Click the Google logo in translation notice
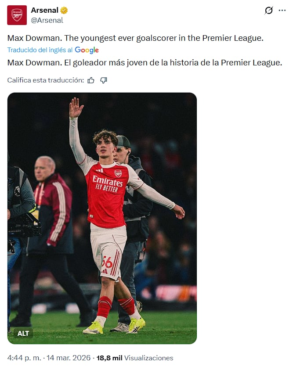The image size is (289, 370). click(87, 50)
